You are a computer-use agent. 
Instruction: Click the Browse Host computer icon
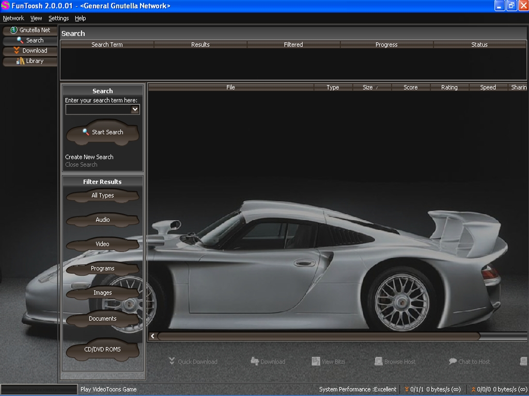(378, 361)
